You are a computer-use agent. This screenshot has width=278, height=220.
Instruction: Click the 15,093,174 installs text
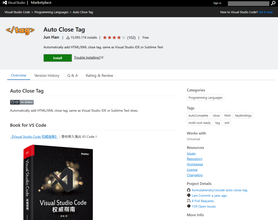84,37
